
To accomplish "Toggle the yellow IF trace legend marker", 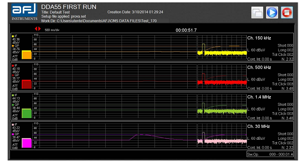I will click(x=13, y=36).
